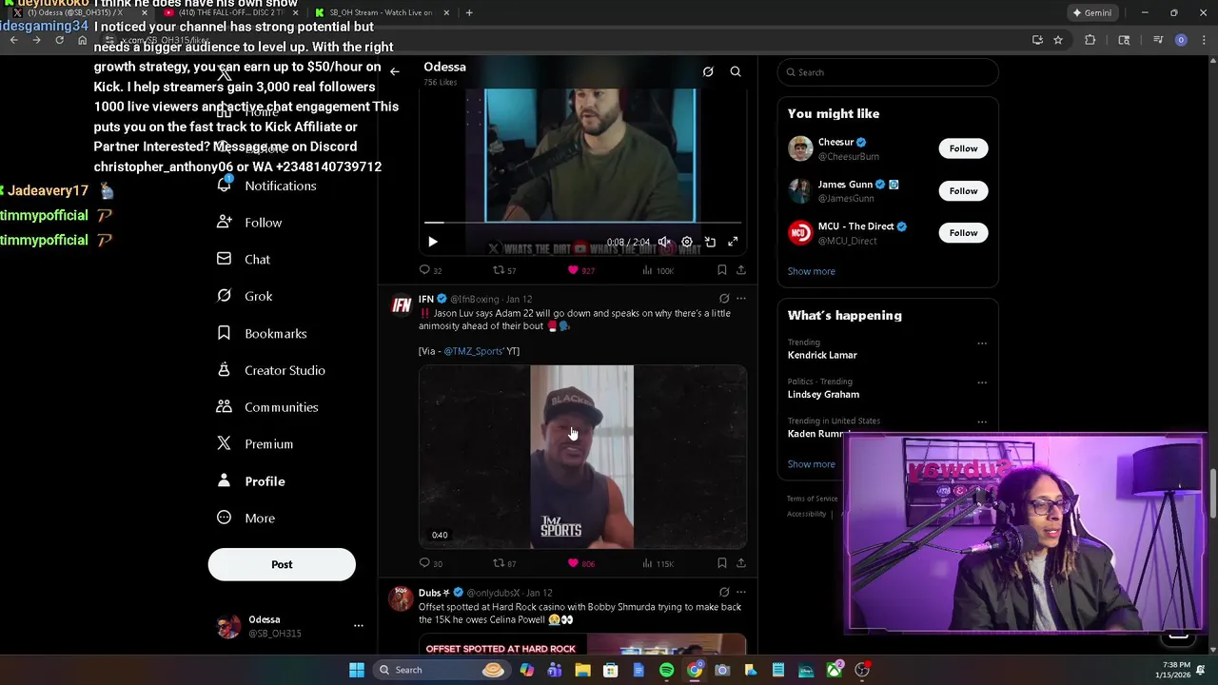Follow the James Gunn account
Image resolution: width=1218 pixels, height=685 pixels.
(x=963, y=191)
